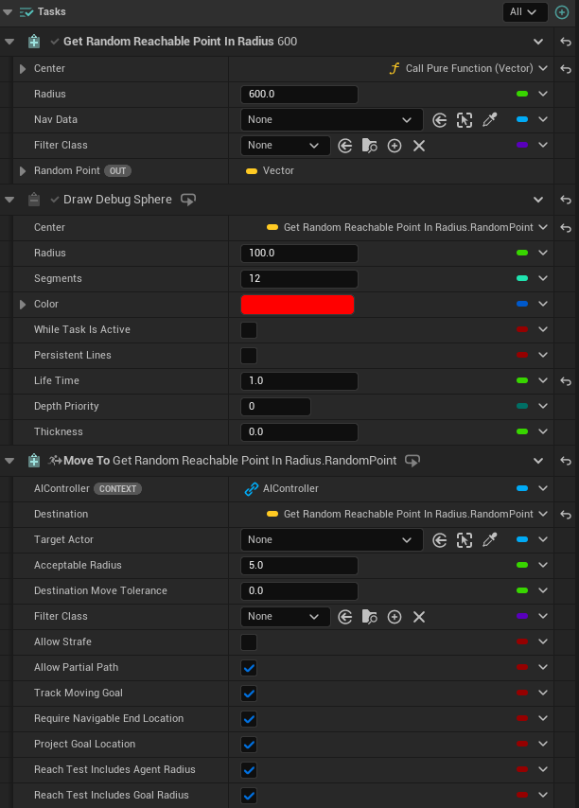Image resolution: width=579 pixels, height=808 pixels.
Task: Open the Filter Class dropdown under Nav Data
Action: click(286, 146)
